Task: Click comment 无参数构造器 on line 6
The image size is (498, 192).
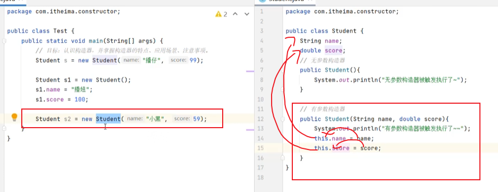Action: click(323, 61)
